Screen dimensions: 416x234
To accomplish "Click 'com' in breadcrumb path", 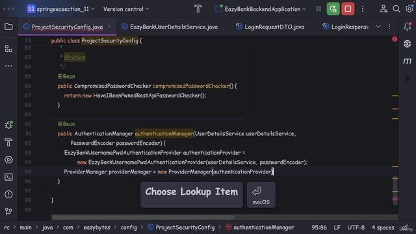I will 68,227.
